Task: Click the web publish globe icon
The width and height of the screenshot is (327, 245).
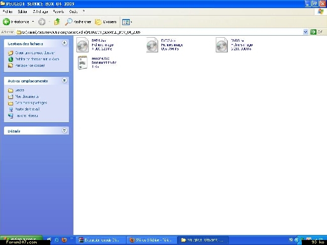Action: point(11,59)
